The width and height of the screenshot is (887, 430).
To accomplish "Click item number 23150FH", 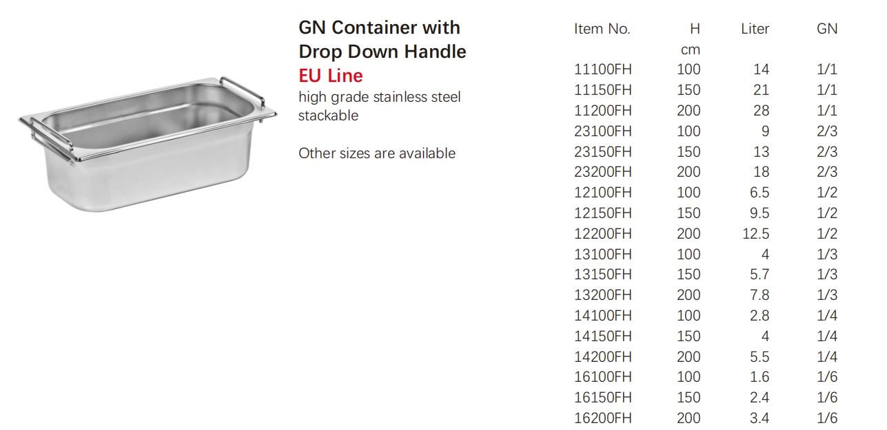I will coord(603,151).
